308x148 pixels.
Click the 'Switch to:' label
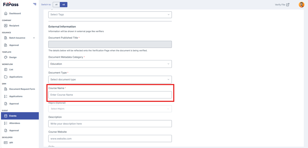(x=46, y=5)
